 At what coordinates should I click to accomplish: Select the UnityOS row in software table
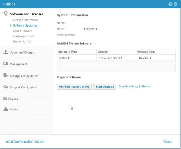pos(116,57)
